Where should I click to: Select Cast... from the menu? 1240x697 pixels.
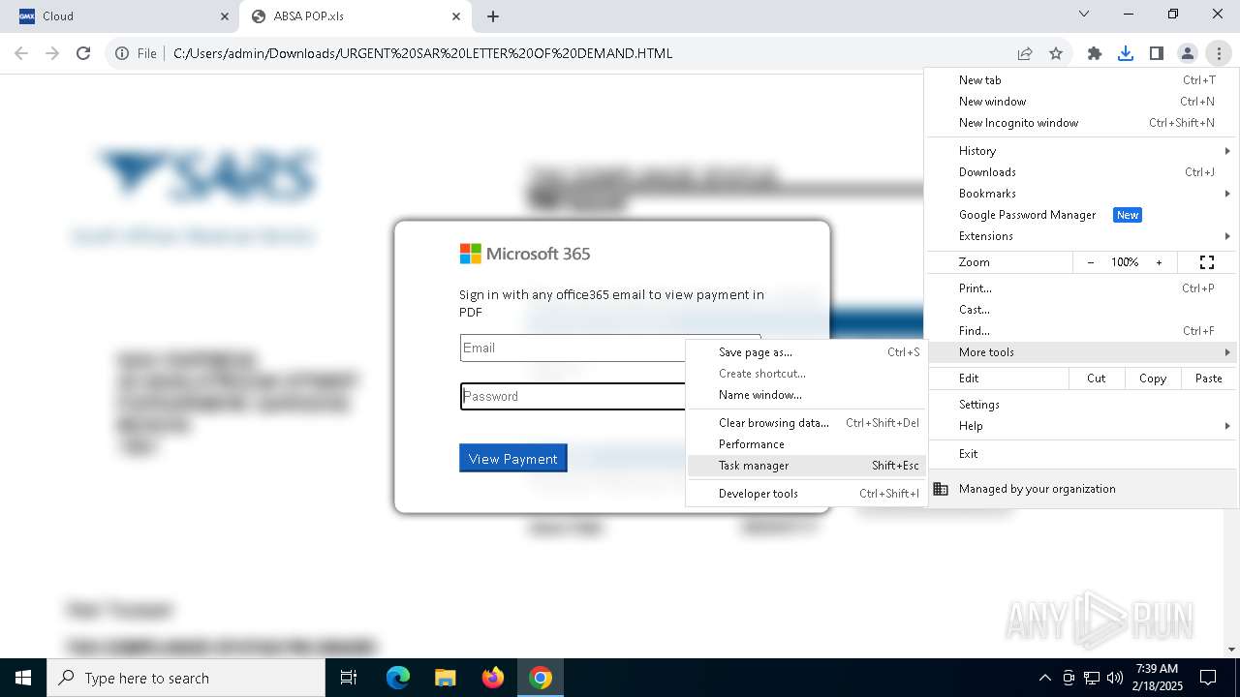pyautogui.click(x=1081, y=310)
